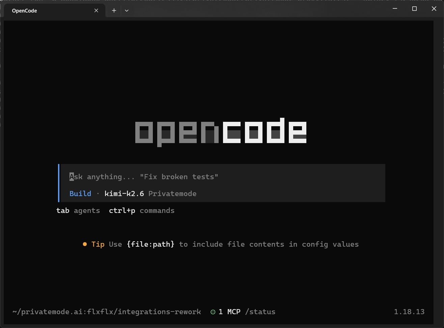This screenshot has width=444, height=328.
Task: Click the working directory path in footer
Action: click(x=107, y=312)
